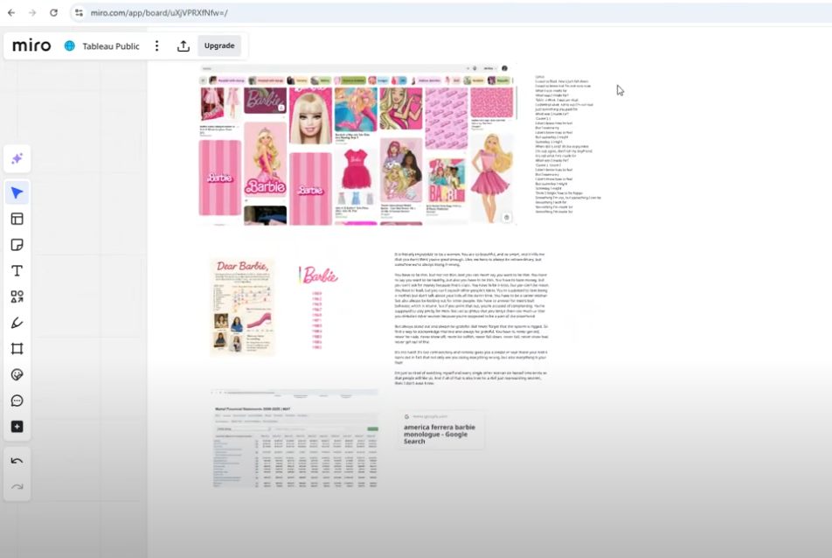
Task: Click the globe icon beside Tableau Public
Action: (70, 45)
